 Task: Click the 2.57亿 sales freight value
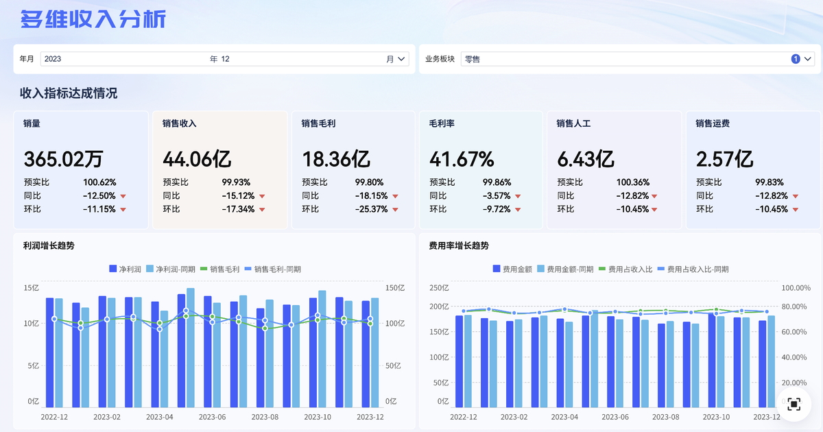coord(724,160)
